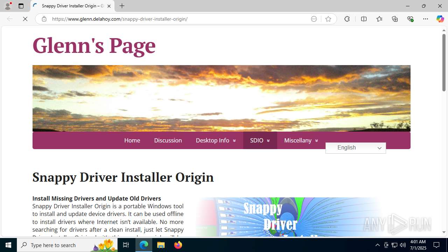View site information lock icon
The width and height of the screenshot is (448, 252).
pos(44,19)
